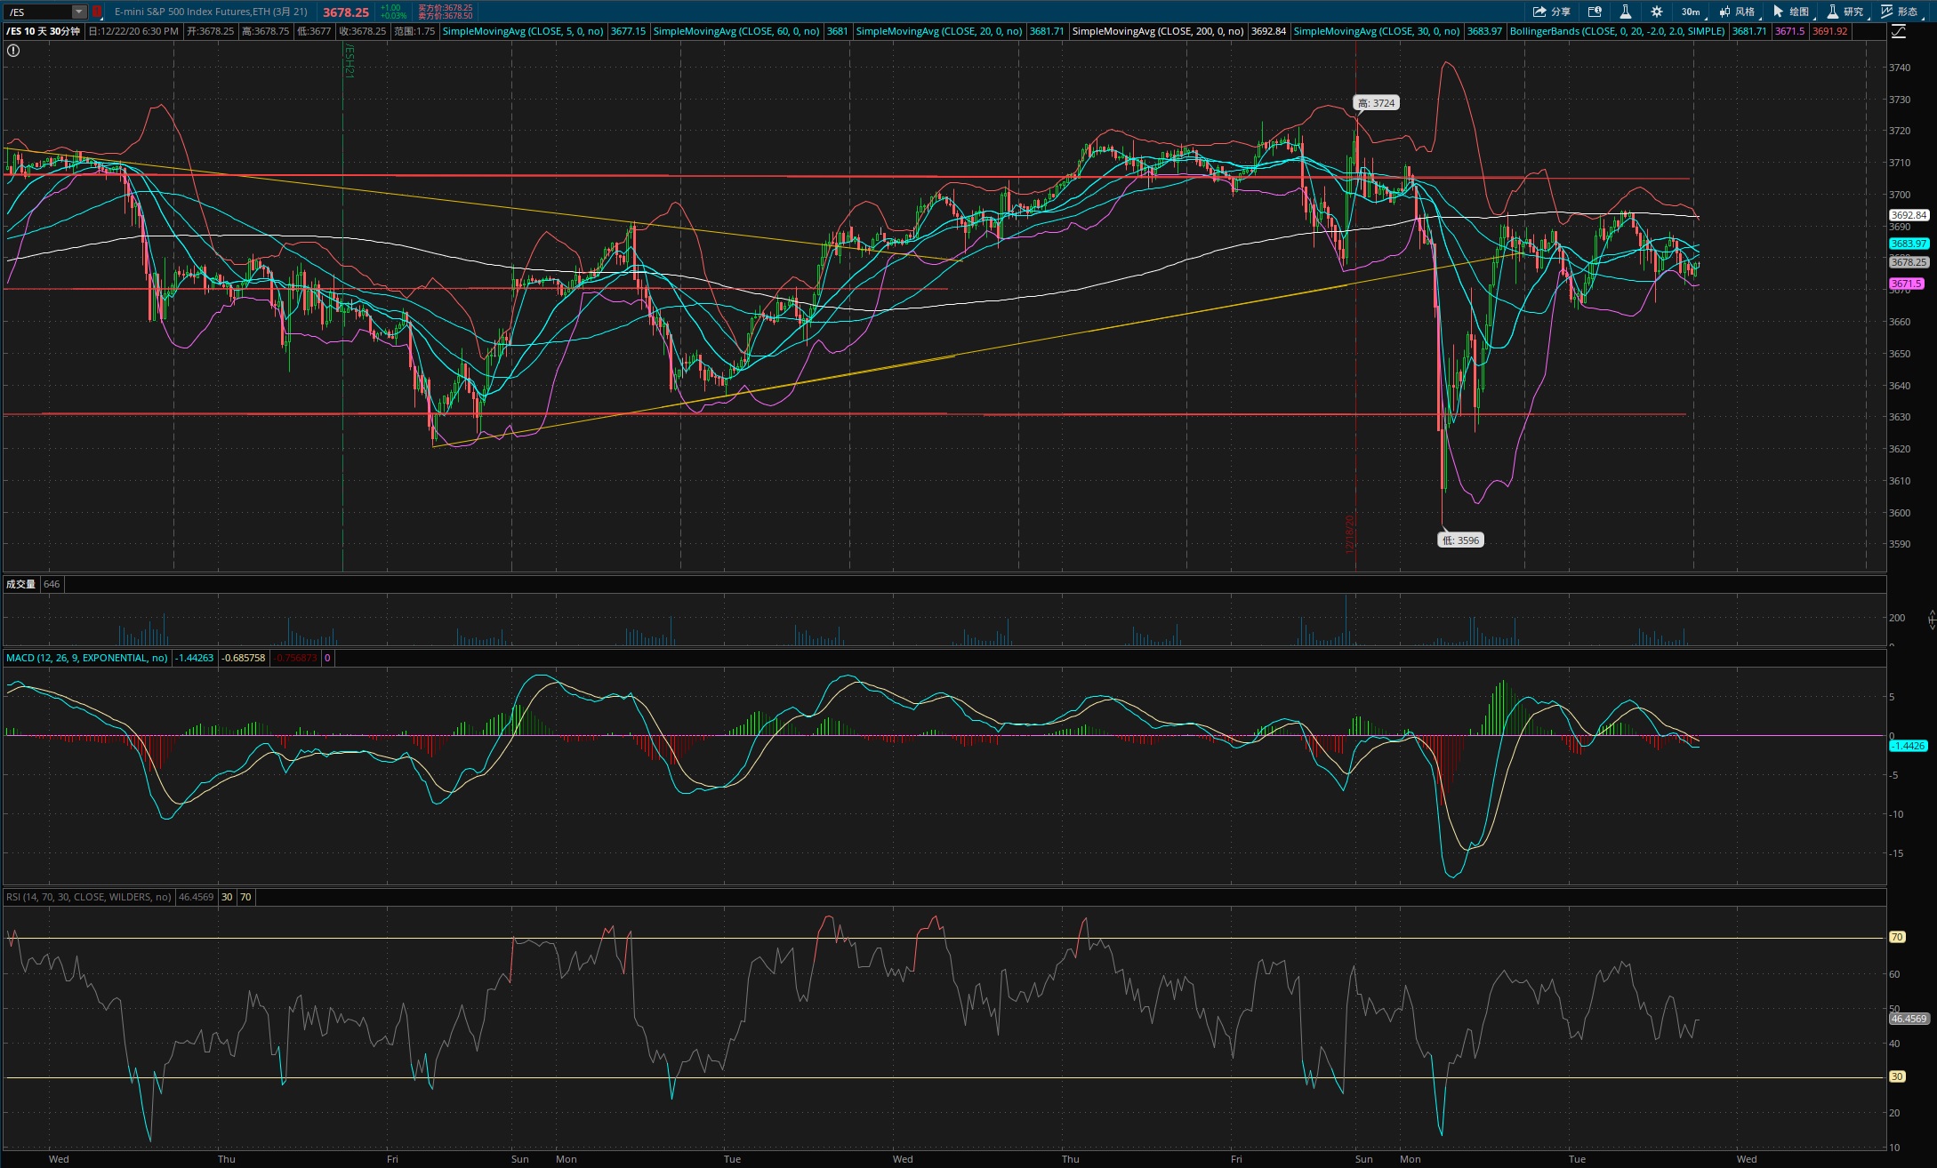Click the flask studies quick-edit icon
This screenshot has width=1937, height=1168.
[1625, 12]
